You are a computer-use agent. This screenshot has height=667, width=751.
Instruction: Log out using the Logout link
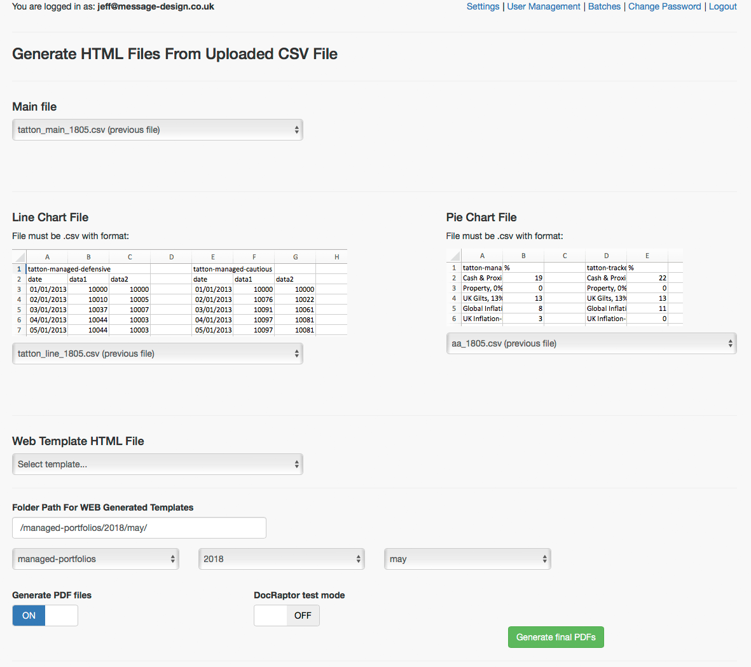click(x=723, y=7)
